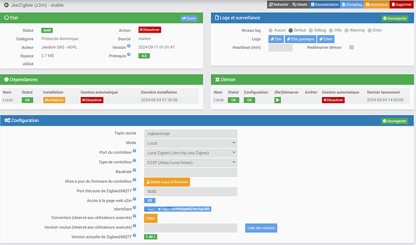Show help for Accès à la page web z2m
Viewport: 416px width, 245px height.
point(134,199)
